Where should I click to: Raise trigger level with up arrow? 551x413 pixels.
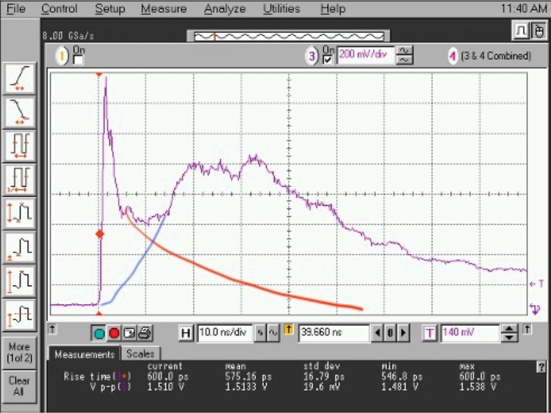click(x=509, y=329)
